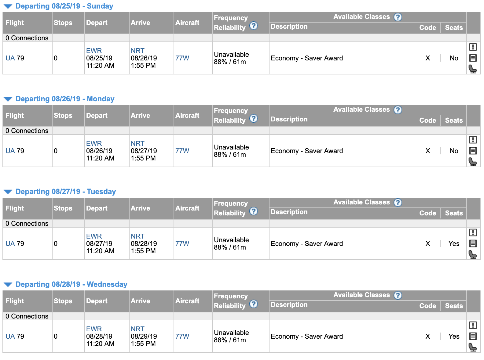
Task: Click Reliability help icon in Tuesday table
Action: (x=253, y=211)
